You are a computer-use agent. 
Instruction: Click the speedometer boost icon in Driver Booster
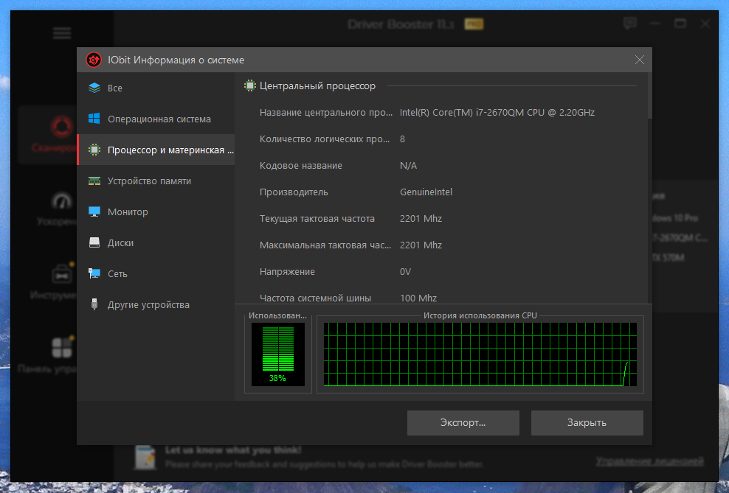pyautogui.click(x=61, y=201)
